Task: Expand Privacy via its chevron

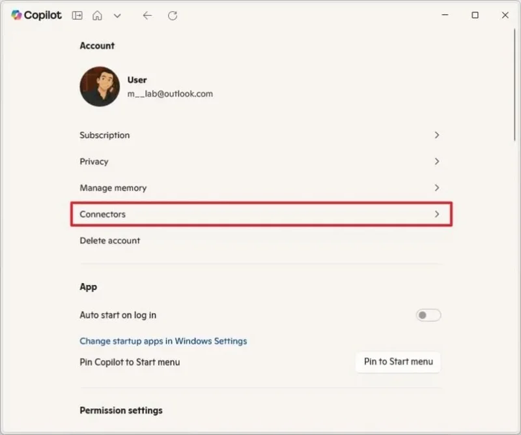Action: pyautogui.click(x=437, y=162)
